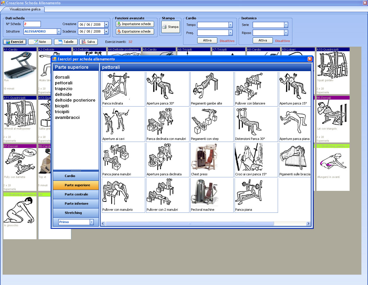The width and height of the screenshot is (368, 285).
Task: Select dorsali in the muscle list
Action: 62,77
